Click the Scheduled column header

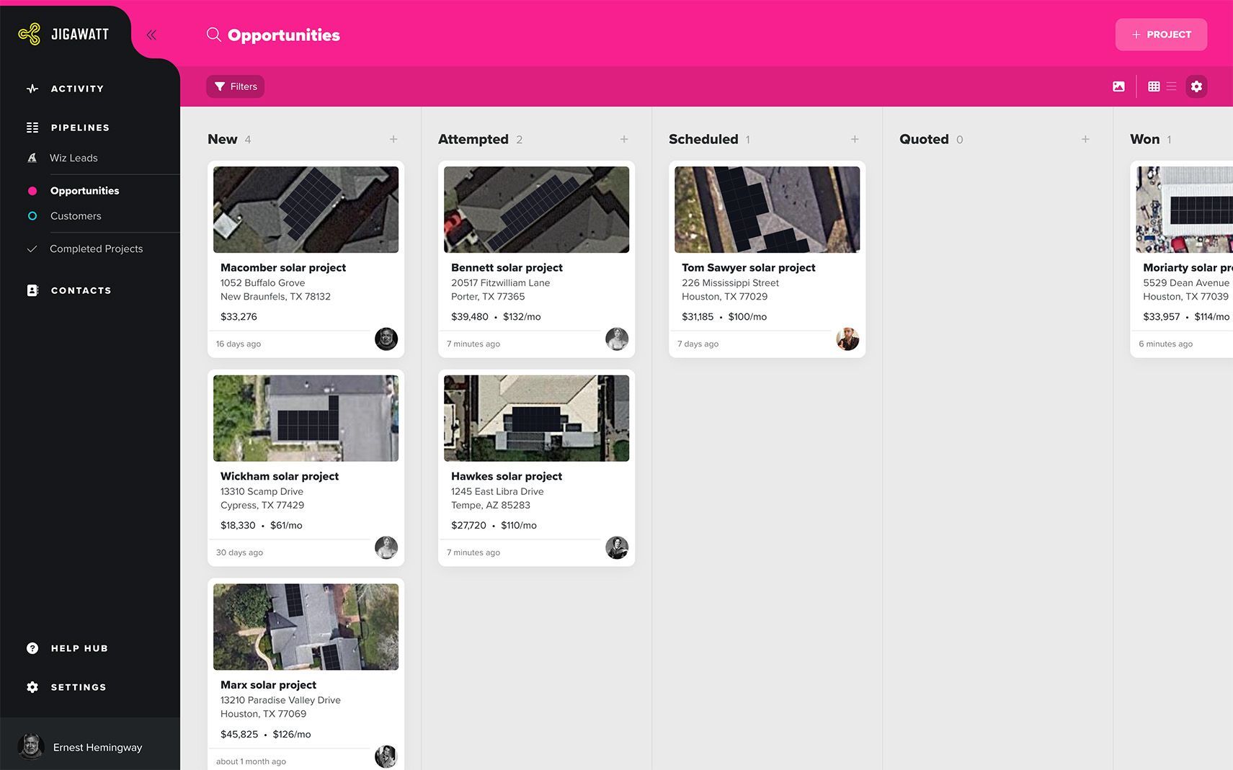pyautogui.click(x=703, y=139)
